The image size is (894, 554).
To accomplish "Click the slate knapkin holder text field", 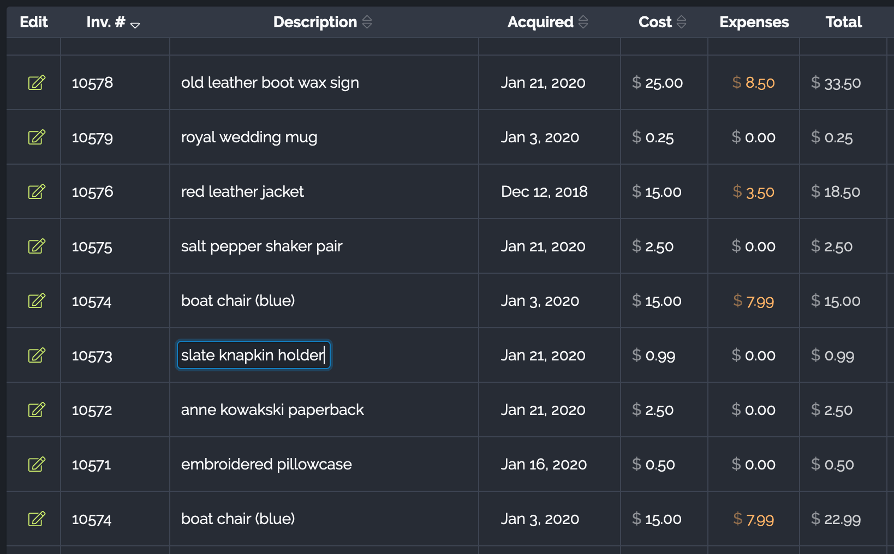I will click(253, 356).
